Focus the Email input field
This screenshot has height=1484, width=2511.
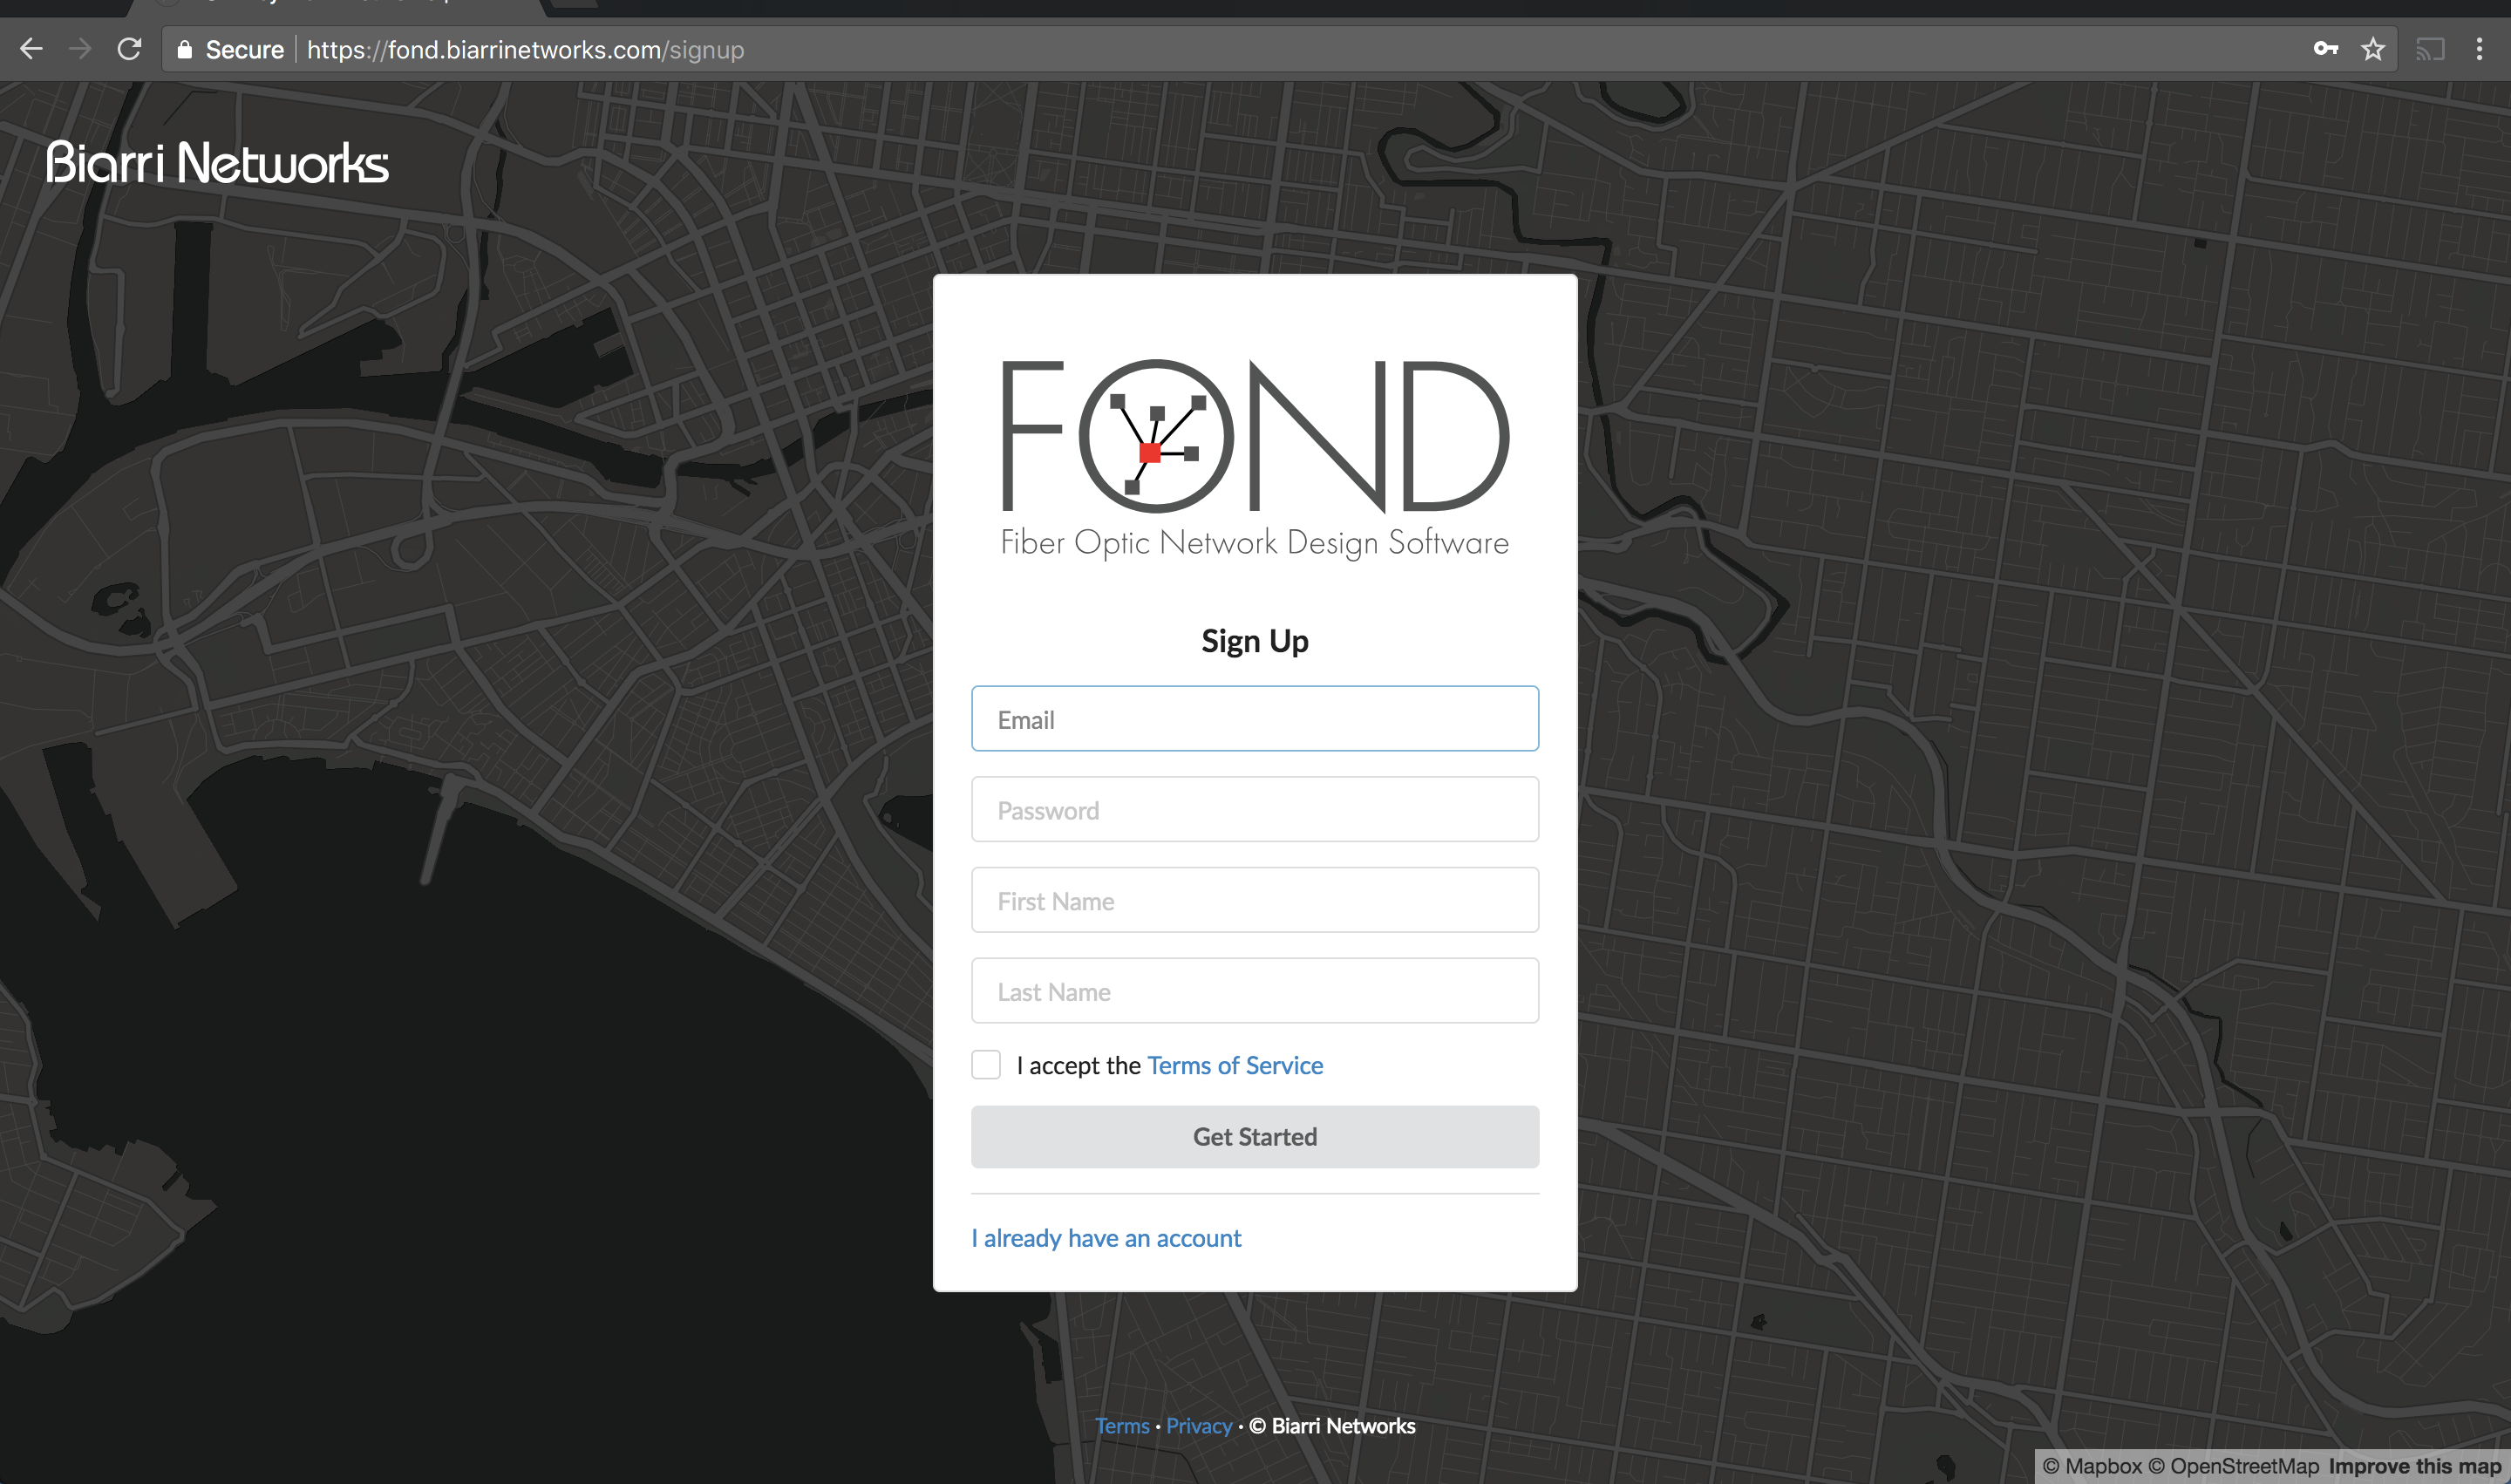tap(1255, 719)
